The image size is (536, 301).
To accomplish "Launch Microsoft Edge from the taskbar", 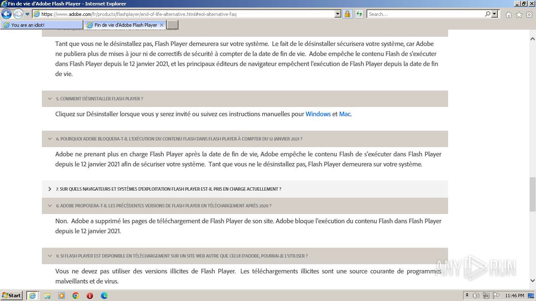I will [x=104, y=296].
